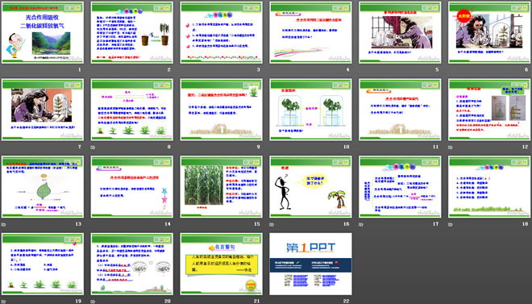The width and height of the screenshot is (532, 304).
Task: Click slide number label '21'
Action: click(x=257, y=301)
